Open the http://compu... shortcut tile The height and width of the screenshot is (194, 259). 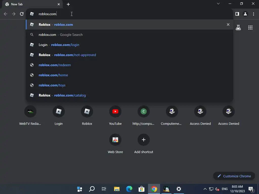144,115
